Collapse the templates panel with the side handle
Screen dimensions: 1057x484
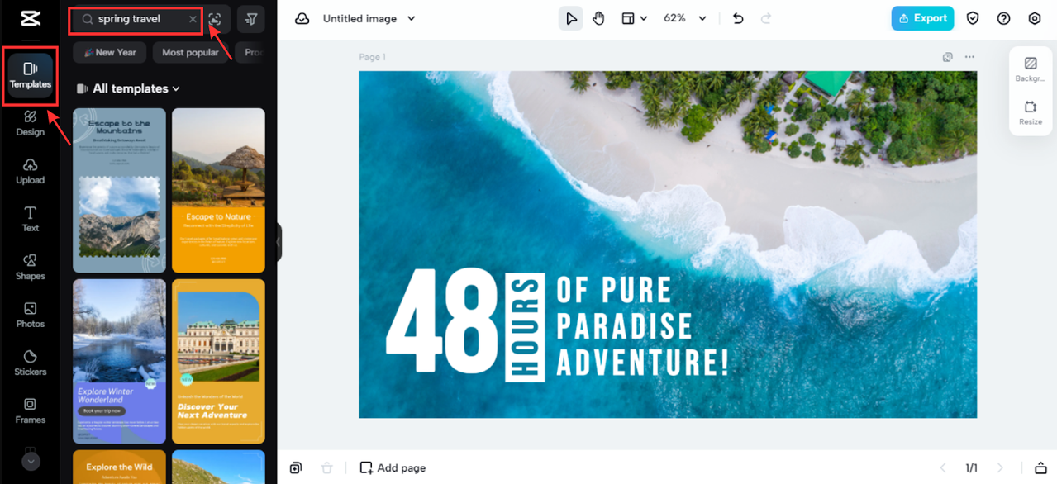pyautogui.click(x=279, y=242)
